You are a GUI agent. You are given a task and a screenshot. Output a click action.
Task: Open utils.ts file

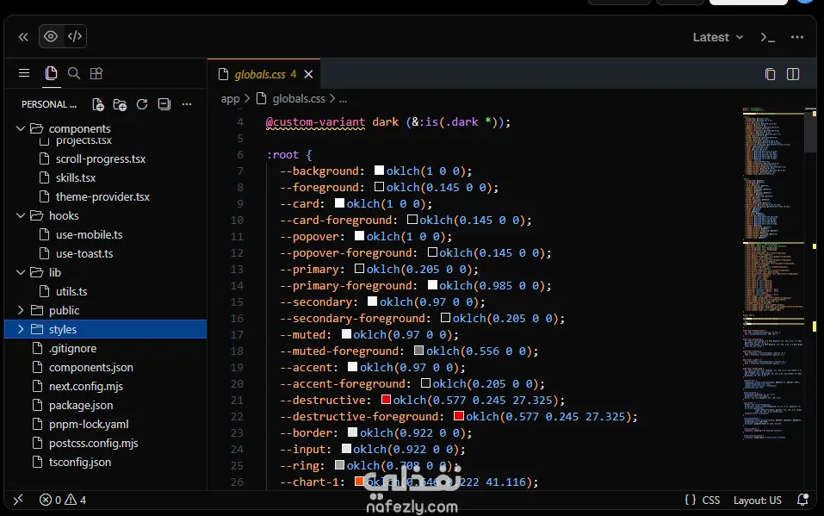tap(71, 291)
